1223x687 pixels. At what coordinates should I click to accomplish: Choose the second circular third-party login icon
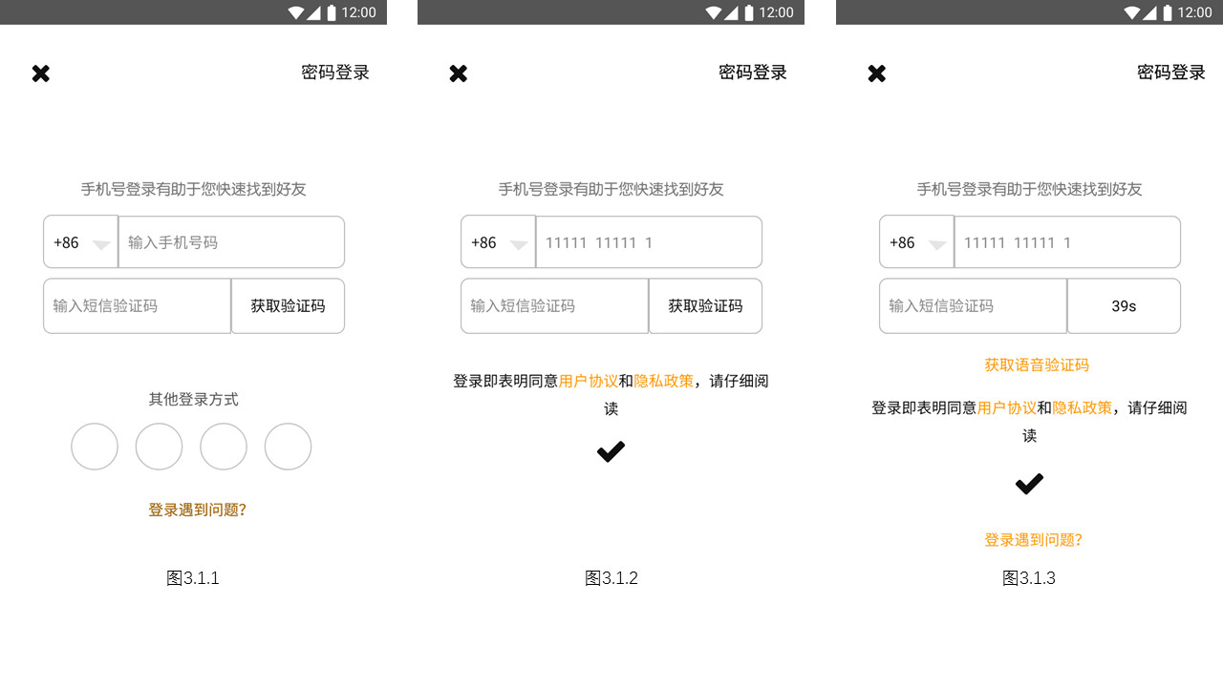click(x=159, y=447)
